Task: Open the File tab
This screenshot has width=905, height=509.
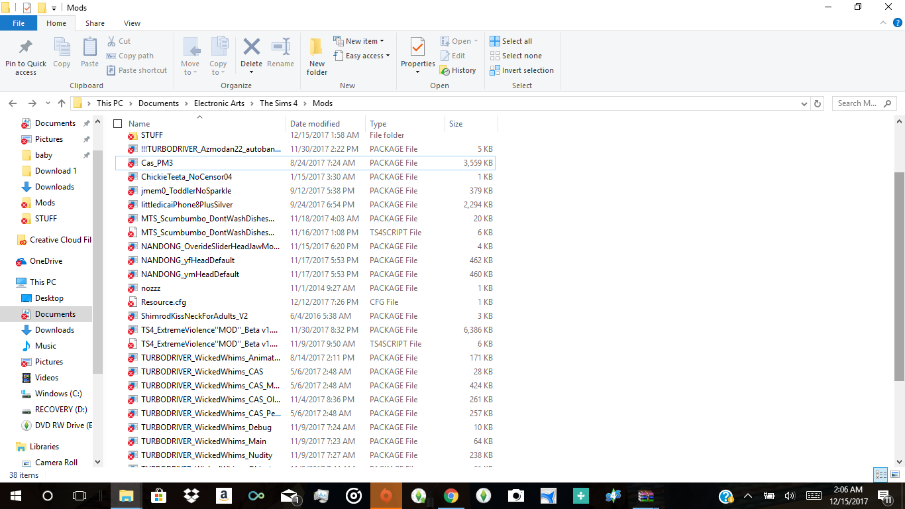Action: (19, 23)
